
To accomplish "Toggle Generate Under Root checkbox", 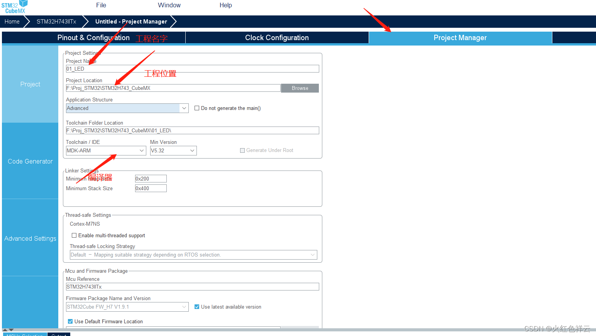I will (x=242, y=150).
